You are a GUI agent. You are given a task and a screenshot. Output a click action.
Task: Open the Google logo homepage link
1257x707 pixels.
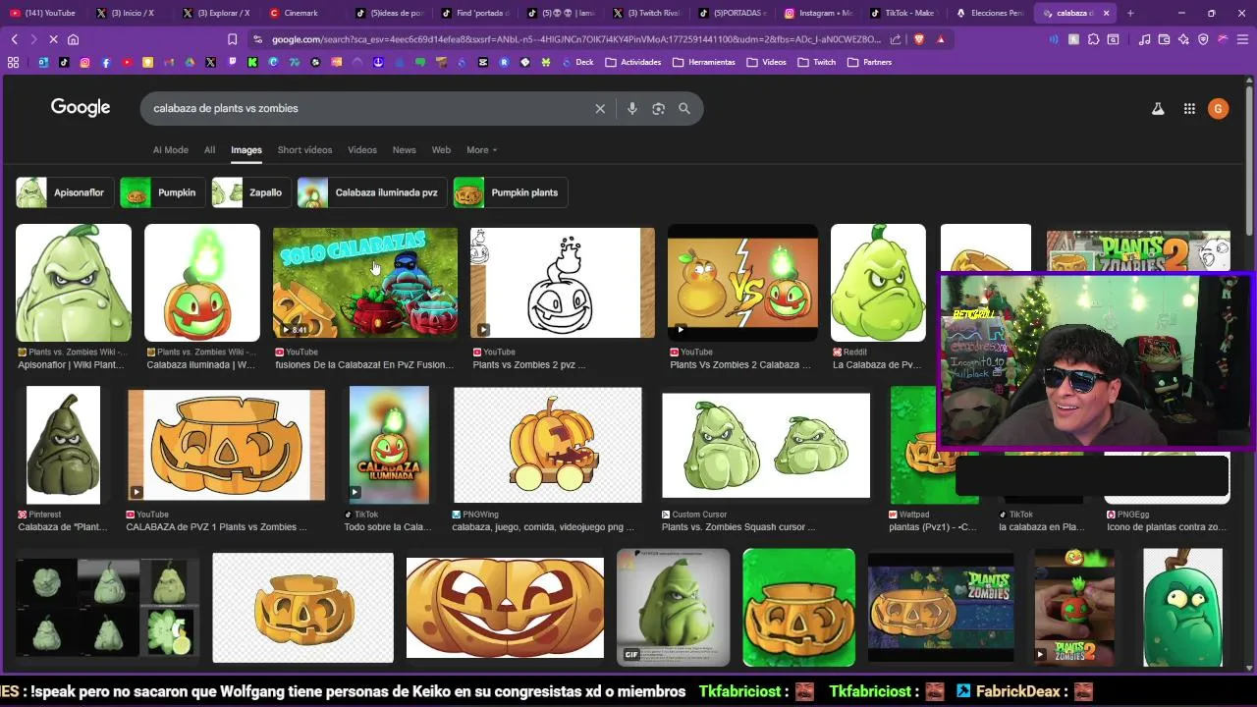81,108
